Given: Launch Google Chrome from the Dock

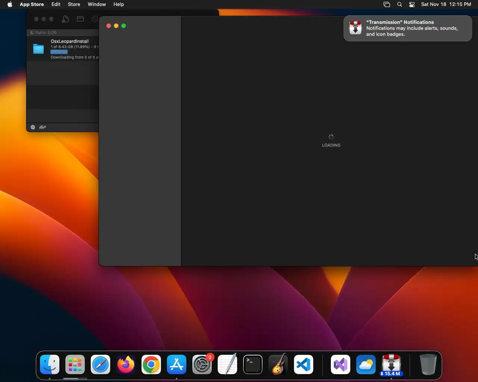Looking at the screenshot, I should tap(151, 364).
